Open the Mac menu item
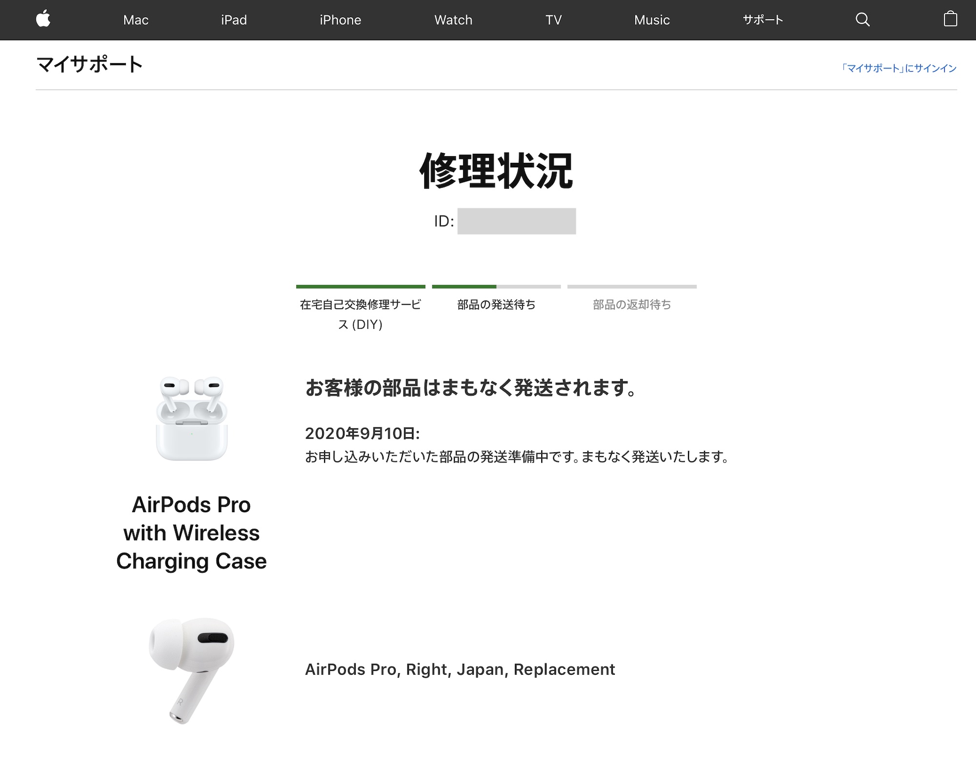Viewport: 976px width, 782px height. point(136,20)
